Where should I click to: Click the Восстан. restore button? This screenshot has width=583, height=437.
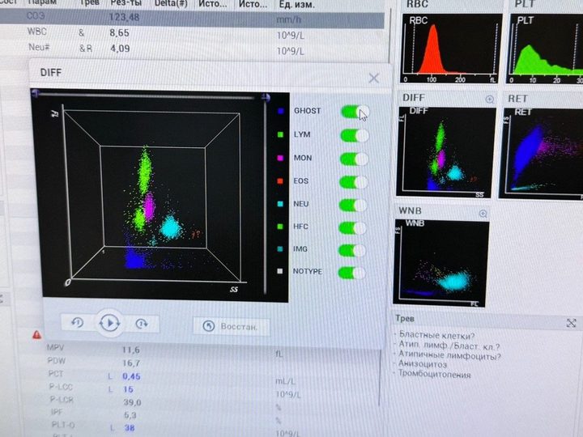[231, 327]
